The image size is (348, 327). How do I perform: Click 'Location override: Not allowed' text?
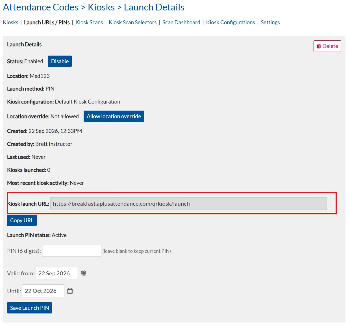[43, 116]
